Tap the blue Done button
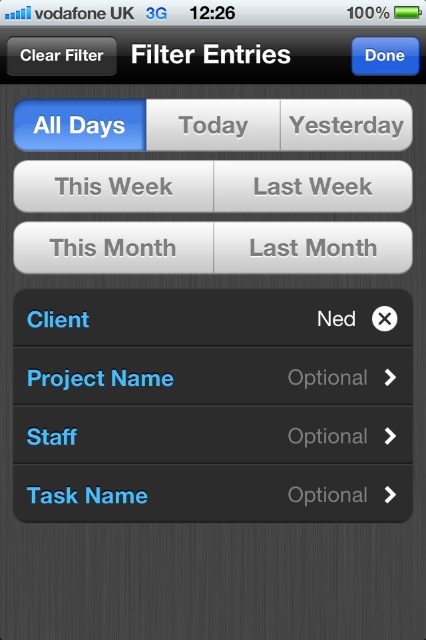 [x=385, y=55]
